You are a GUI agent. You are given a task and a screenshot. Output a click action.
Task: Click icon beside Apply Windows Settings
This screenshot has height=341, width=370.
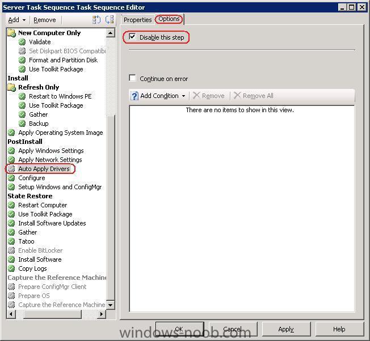11,151
